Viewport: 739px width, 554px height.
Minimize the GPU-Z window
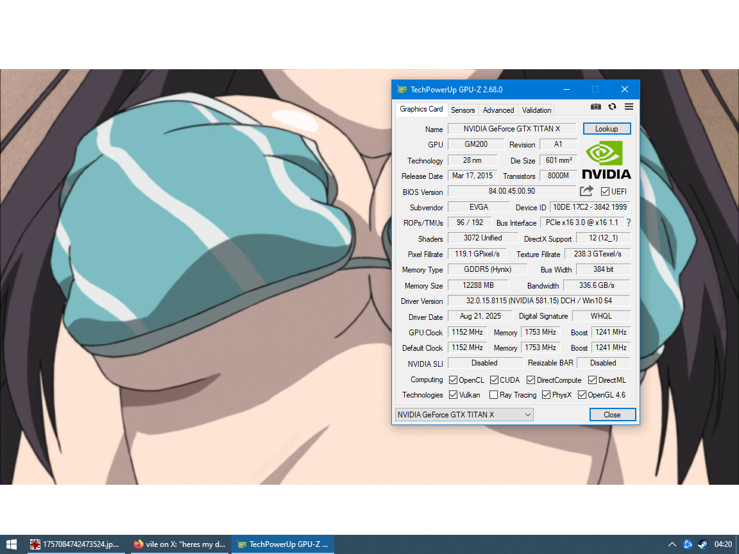(566, 90)
